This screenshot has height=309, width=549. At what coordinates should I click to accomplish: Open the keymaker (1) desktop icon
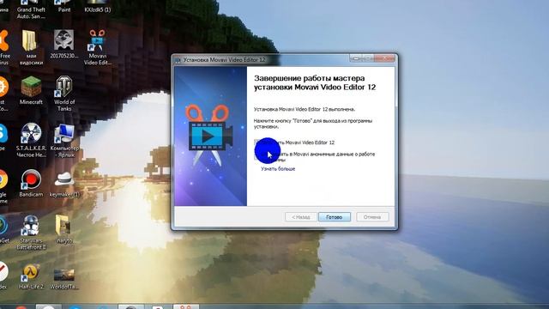pos(64,184)
